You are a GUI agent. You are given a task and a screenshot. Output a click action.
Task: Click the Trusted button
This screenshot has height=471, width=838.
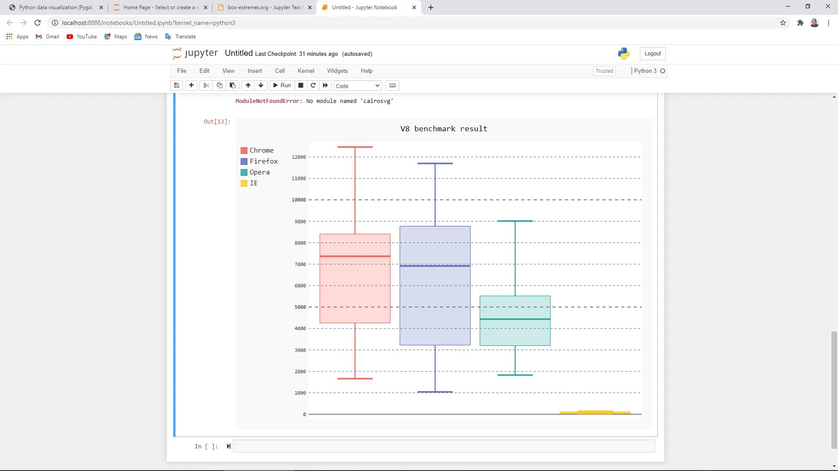(604, 71)
